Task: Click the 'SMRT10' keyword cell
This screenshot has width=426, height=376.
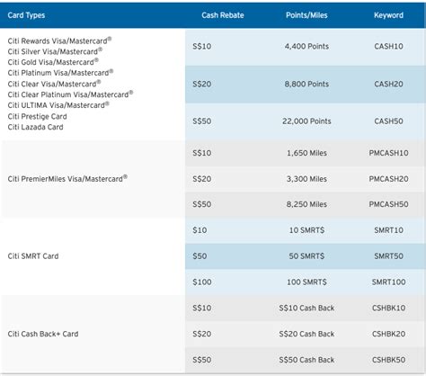Action: click(388, 230)
